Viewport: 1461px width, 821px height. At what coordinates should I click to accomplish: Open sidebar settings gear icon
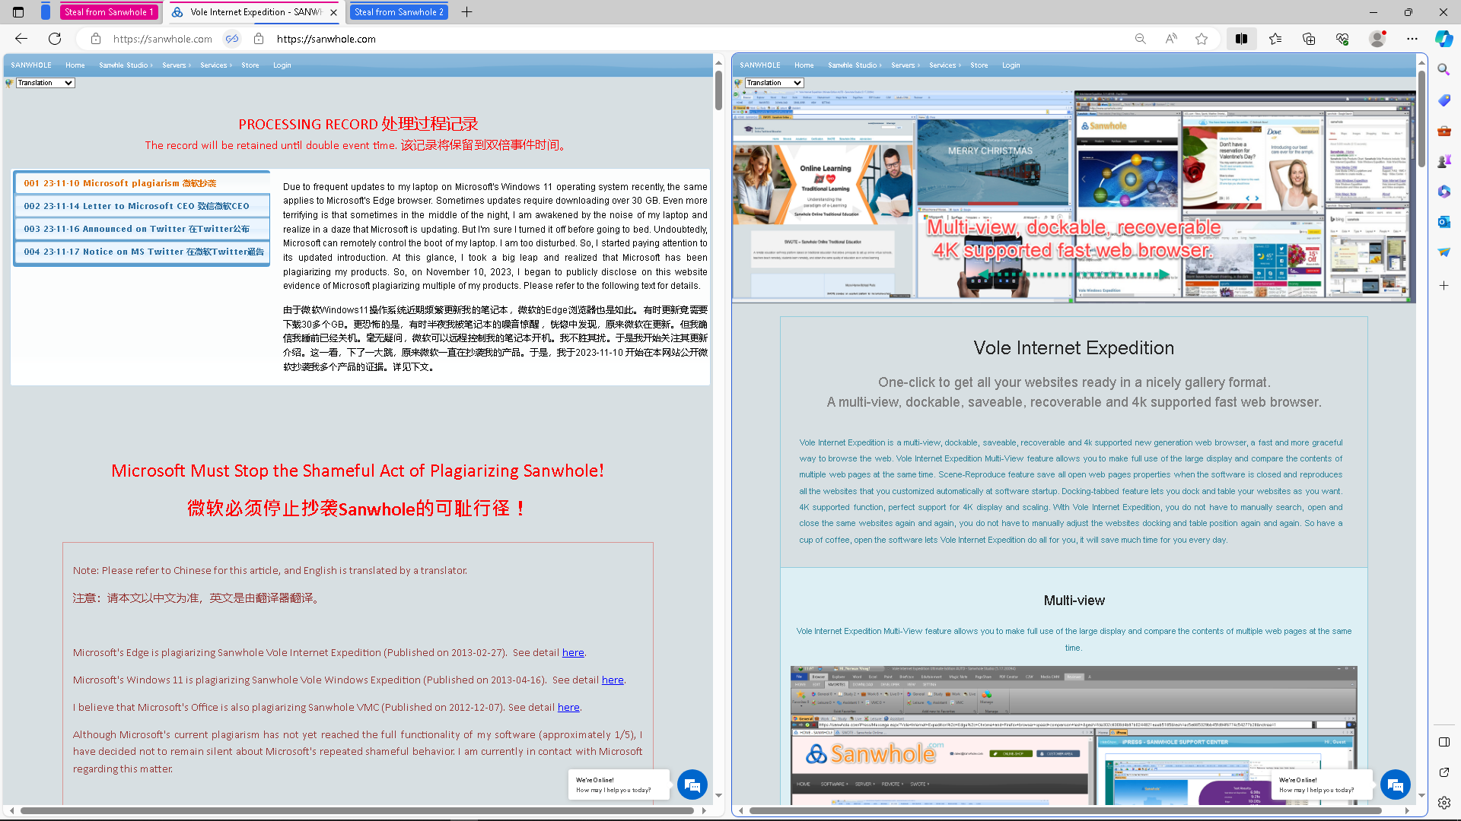click(1443, 802)
